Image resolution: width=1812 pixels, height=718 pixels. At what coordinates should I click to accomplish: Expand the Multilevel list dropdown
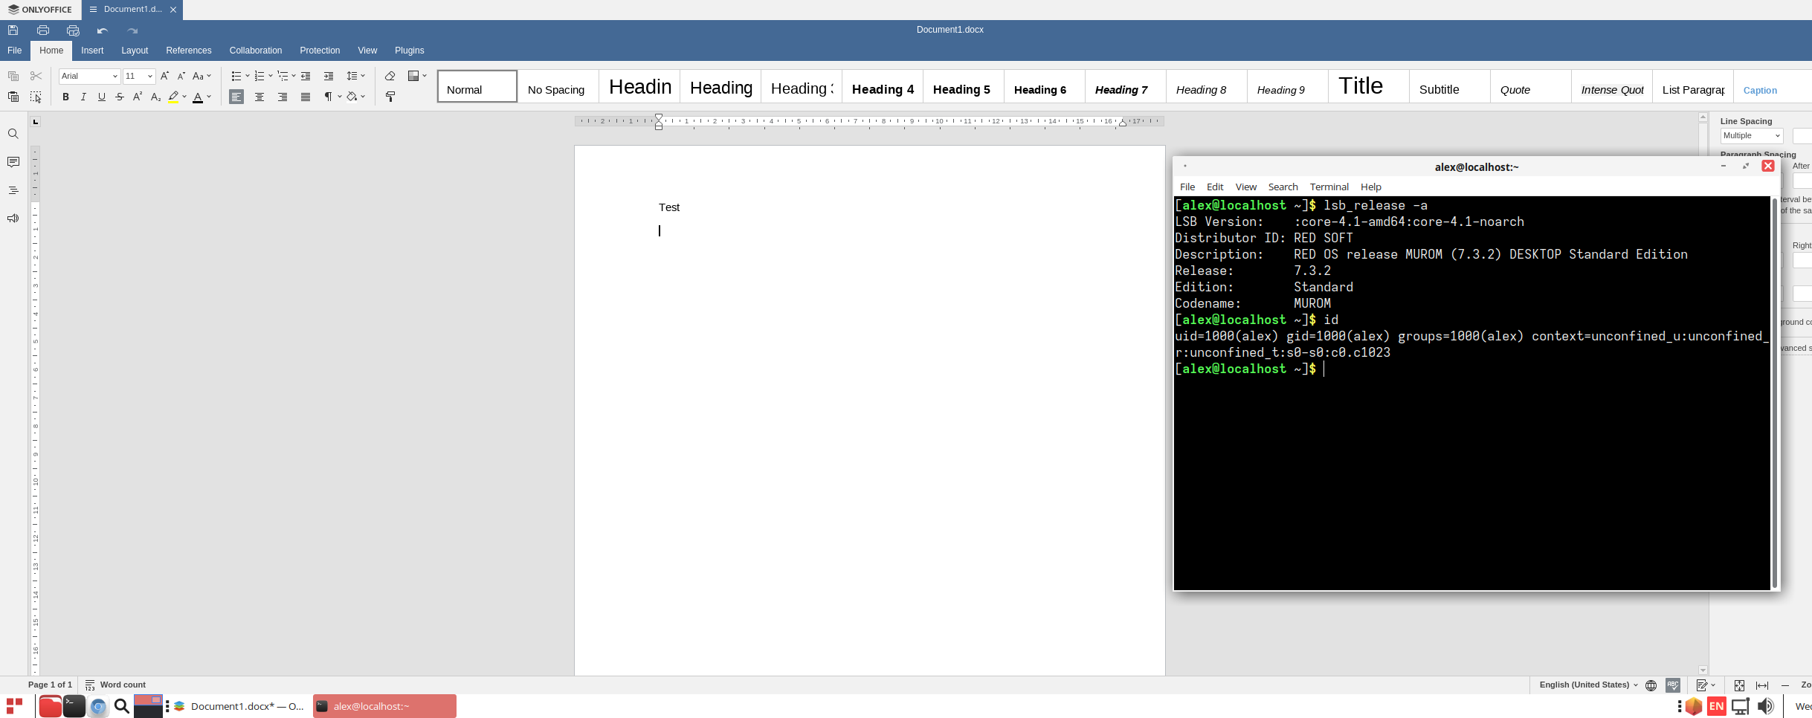tap(293, 76)
